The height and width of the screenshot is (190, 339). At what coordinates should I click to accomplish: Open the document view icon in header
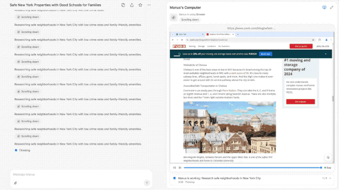(123, 5)
